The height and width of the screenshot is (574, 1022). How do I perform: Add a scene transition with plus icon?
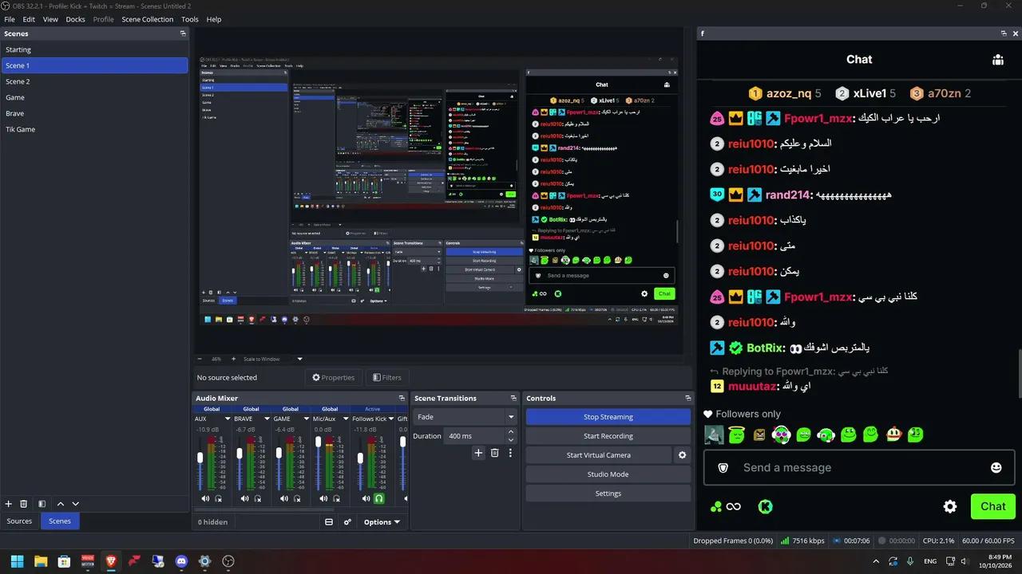pyautogui.click(x=478, y=453)
